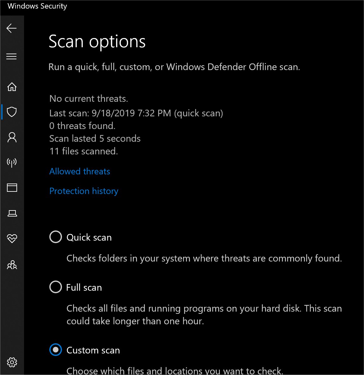Open the App & browser control icon
This screenshot has width=364, height=375.
click(12, 188)
